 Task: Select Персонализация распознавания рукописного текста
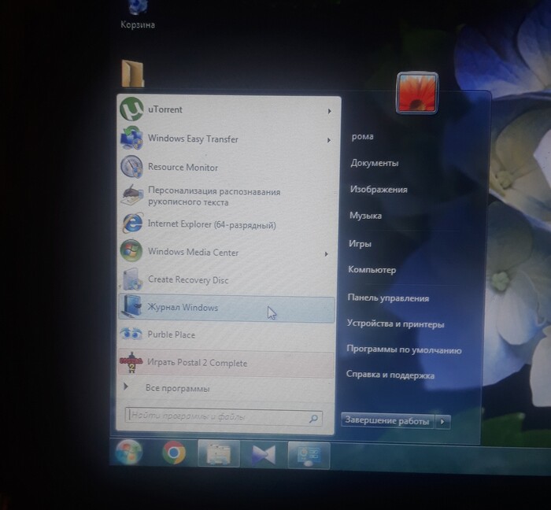click(x=227, y=196)
